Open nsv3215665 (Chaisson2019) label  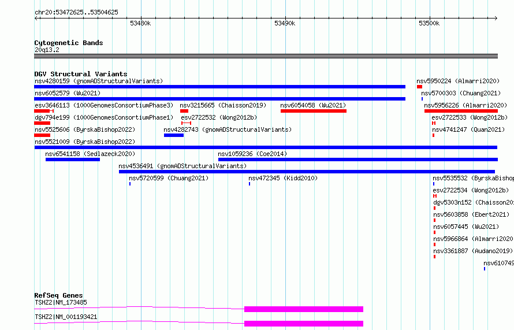223,105
